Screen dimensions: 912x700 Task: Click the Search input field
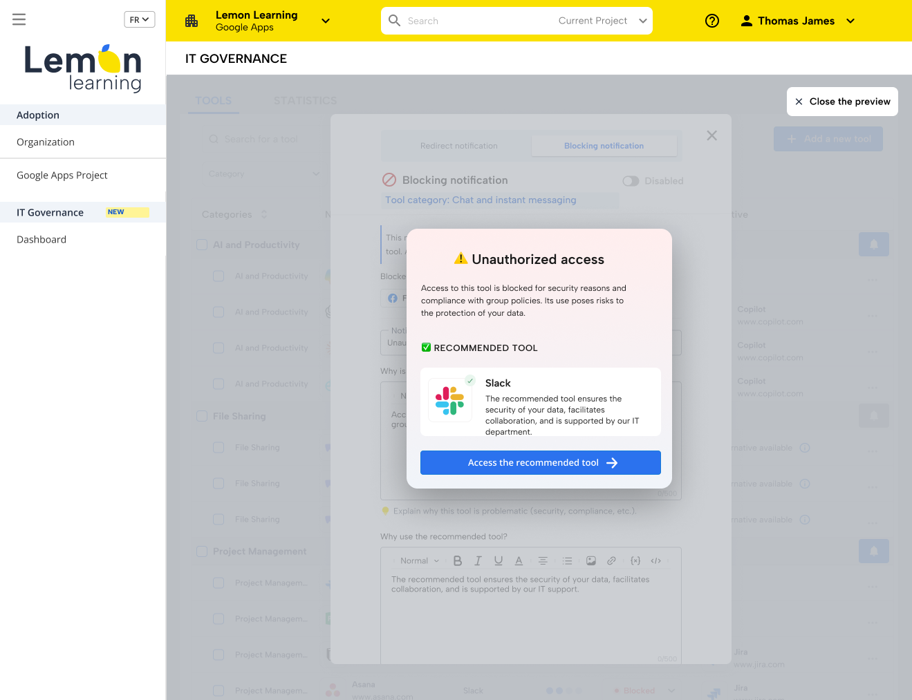[477, 21]
